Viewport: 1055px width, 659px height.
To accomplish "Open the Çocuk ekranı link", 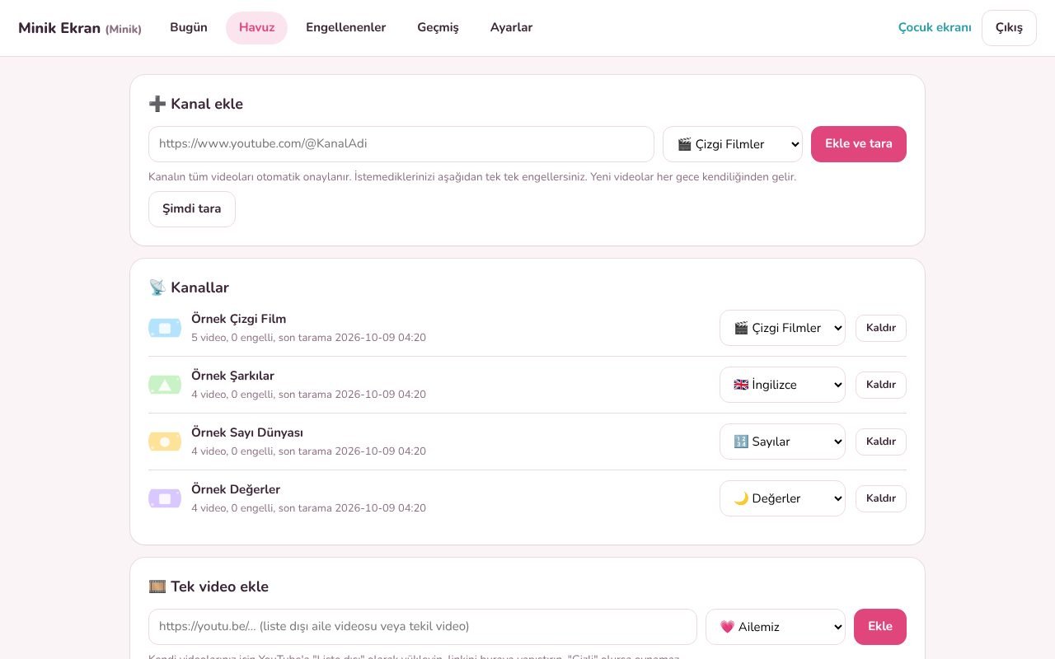I will (x=935, y=27).
